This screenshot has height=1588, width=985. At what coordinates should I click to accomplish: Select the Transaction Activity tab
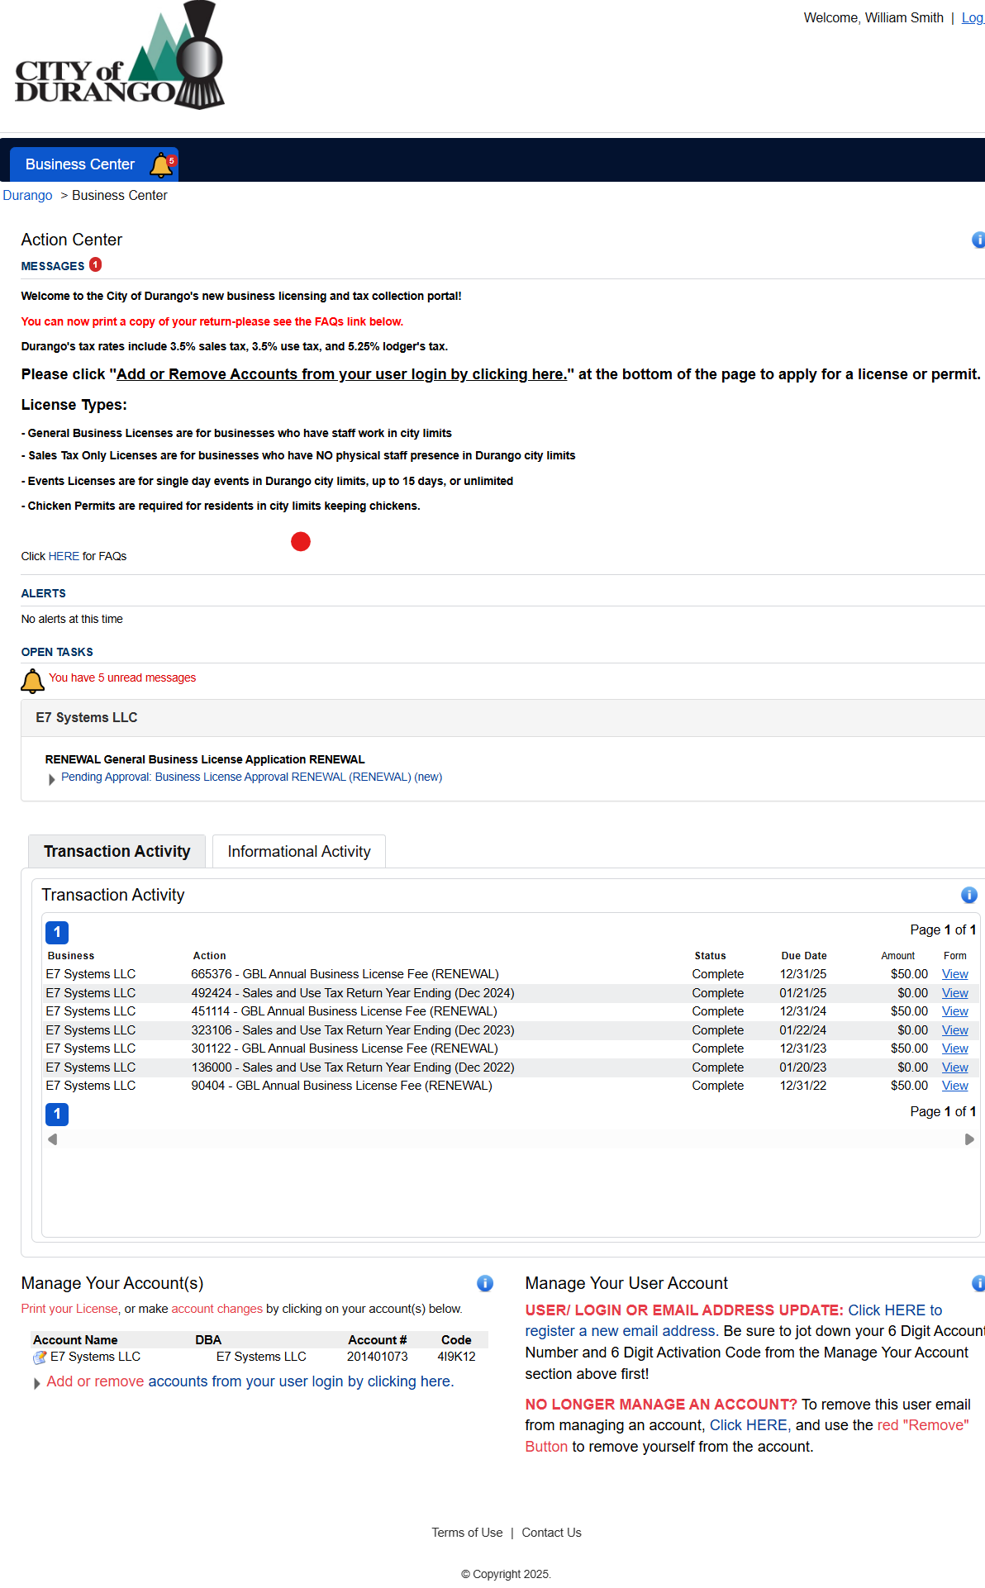pos(117,852)
